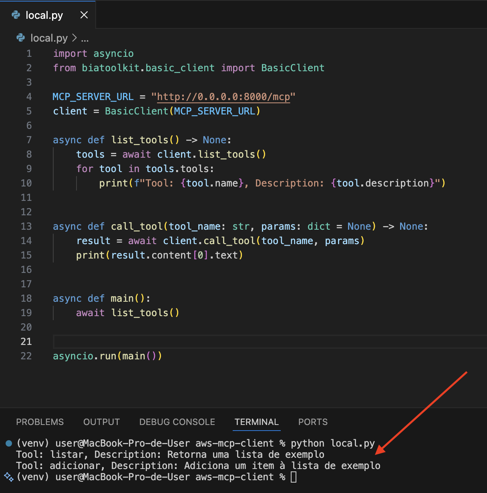
Task: Place cursor on empty line 21
Action: pyautogui.click(x=270, y=342)
